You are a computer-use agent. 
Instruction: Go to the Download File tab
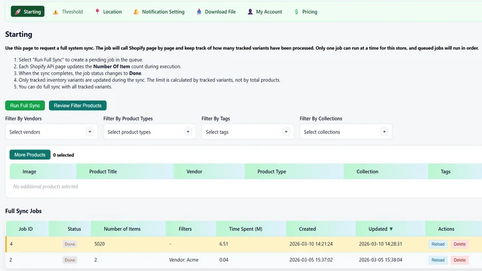216,11
